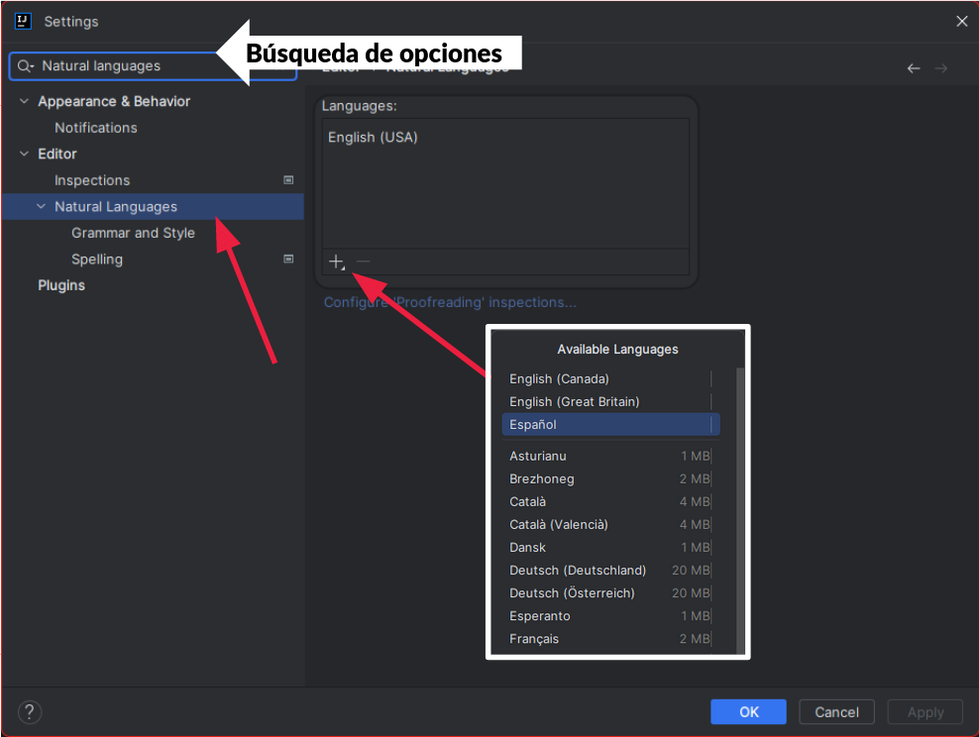Open the help question mark icon
979x737 pixels.
[30, 711]
